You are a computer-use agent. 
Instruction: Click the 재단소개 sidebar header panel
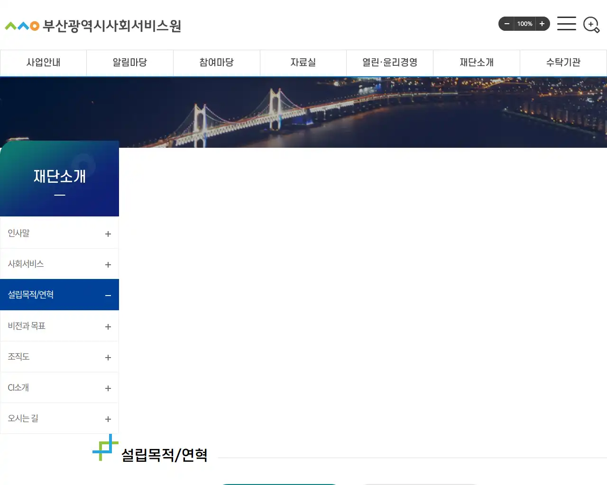tap(59, 178)
